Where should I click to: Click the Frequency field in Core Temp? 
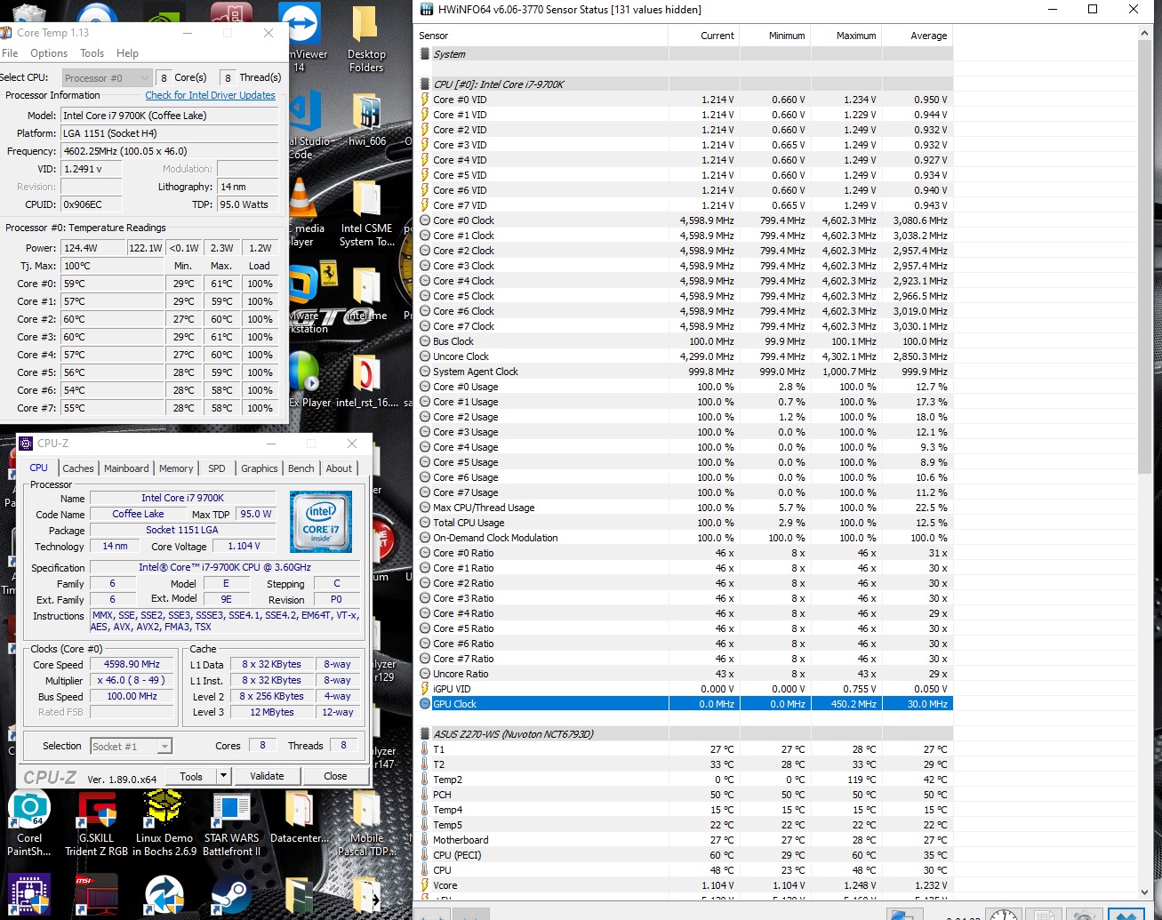coord(169,151)
